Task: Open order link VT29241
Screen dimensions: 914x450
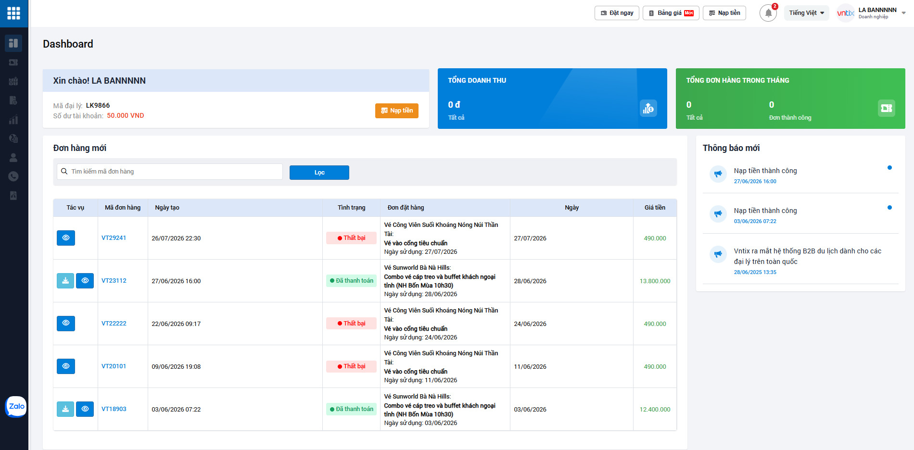Action: click(114, 238)
